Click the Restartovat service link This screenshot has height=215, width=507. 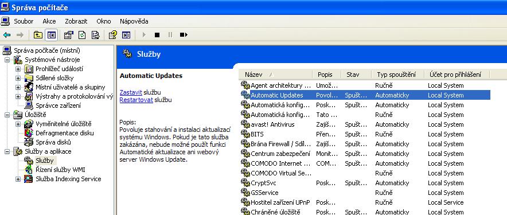tap(136, 100)
